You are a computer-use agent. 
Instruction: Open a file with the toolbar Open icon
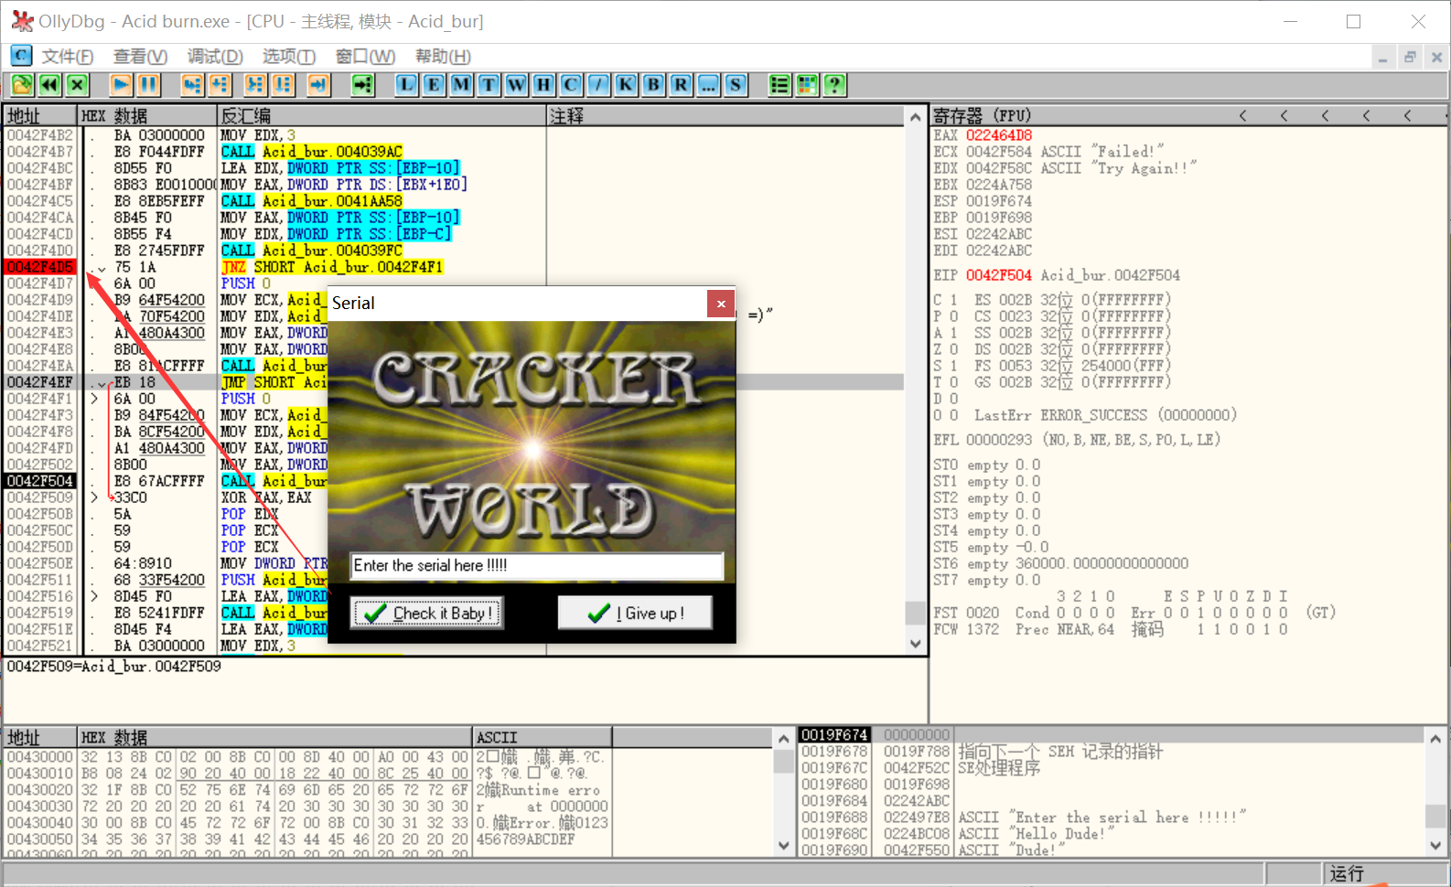pyautogui.click(x=22, y=85)
